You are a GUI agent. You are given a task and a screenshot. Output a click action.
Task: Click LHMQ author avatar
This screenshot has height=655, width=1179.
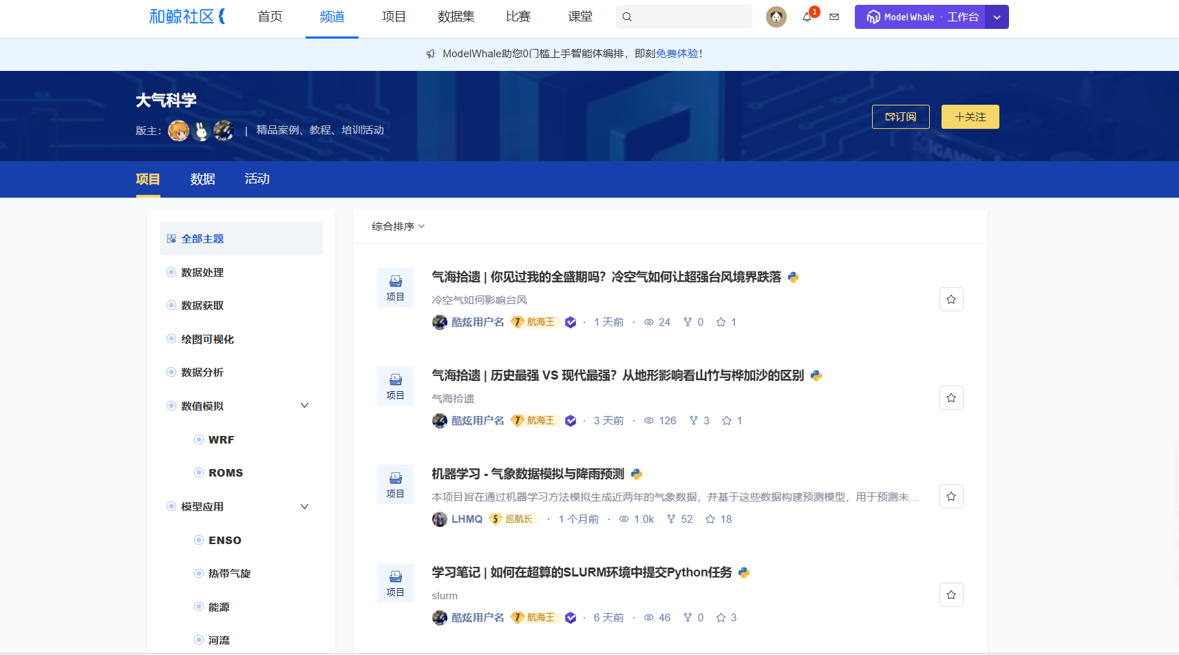click(x=440, y=519)
